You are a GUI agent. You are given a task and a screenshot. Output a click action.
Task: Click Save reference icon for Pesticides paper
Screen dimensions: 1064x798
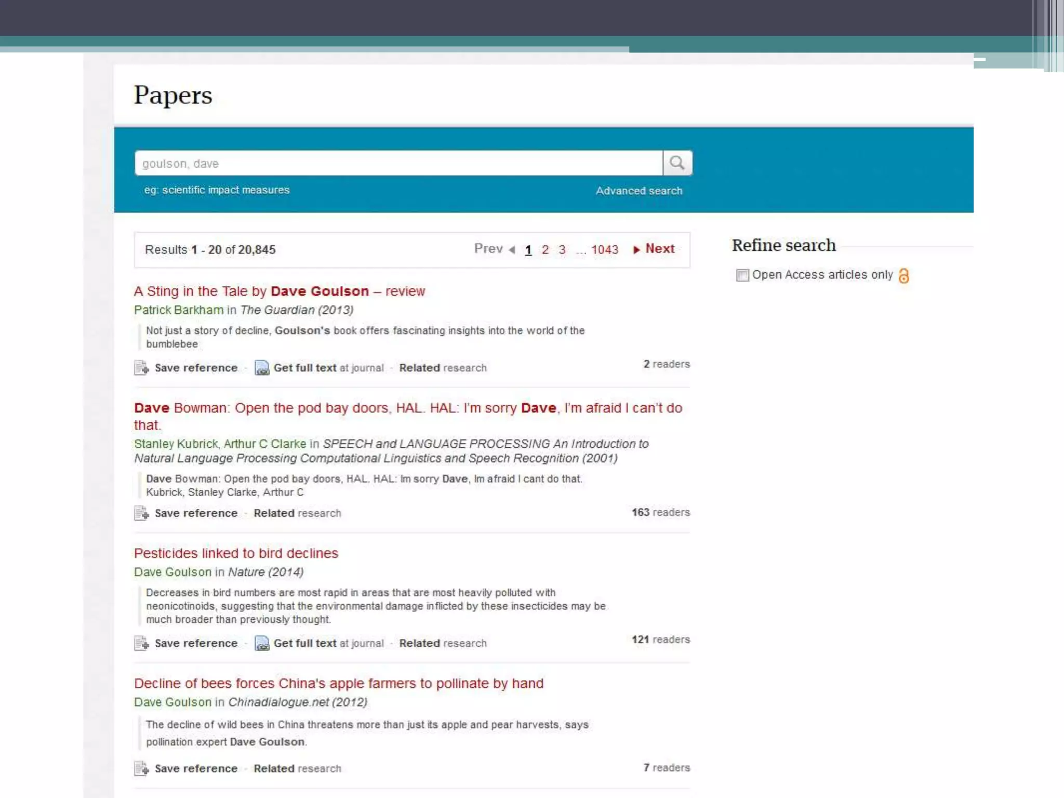point(141,643)
